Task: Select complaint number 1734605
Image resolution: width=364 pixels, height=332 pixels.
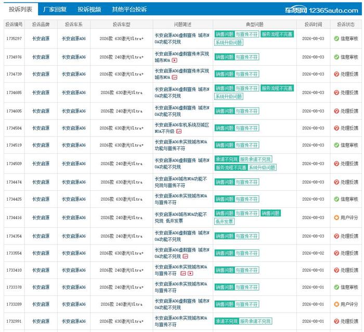Action: [14, 111]
